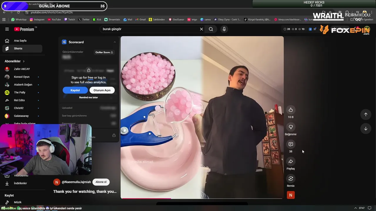Click the browser back arrow
The height and width of the screenshot is (211, 376).
click(x=4, y=12)
